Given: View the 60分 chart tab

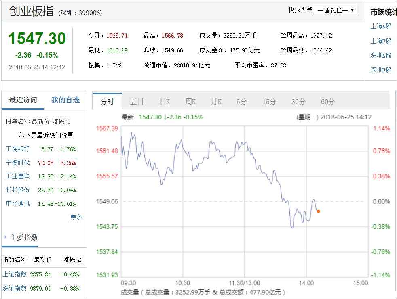Looking at the screenshot, I should click(327, 102).
